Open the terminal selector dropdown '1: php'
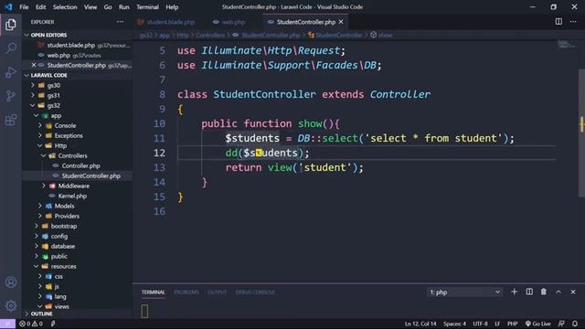 tap(464, 292)
